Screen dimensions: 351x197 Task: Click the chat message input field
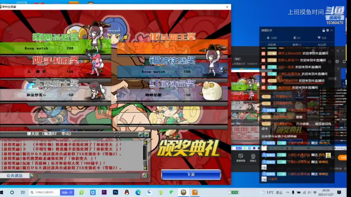coord(89,176)
